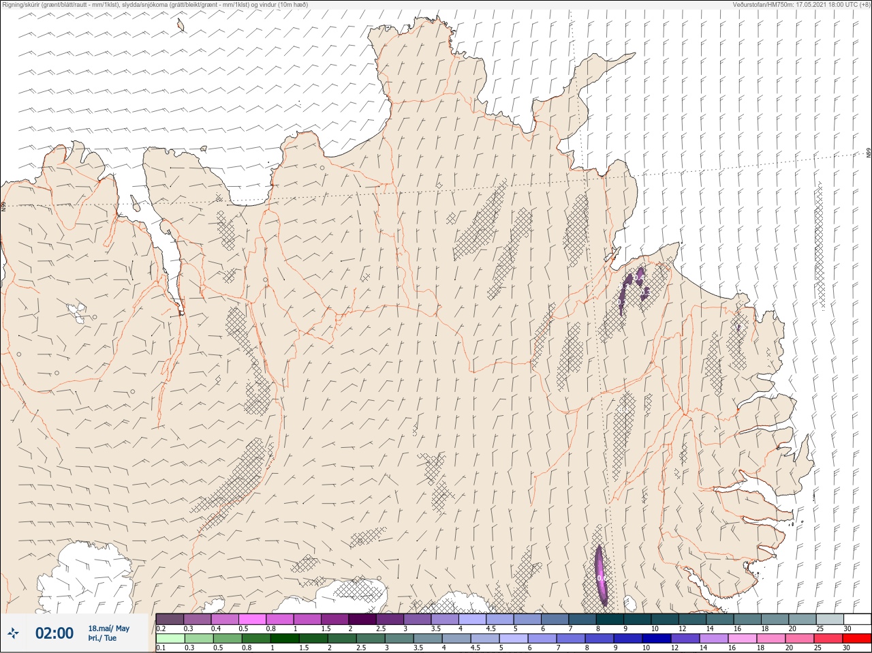The height and width of the screenshot is (653, 872).
Task: Click the magenta precipitation streak near map bottom
Action: pyautogui.click(x=601, y=576)
